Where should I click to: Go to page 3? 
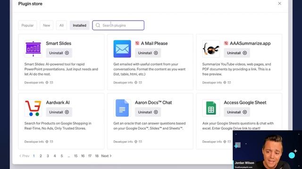pyautogui.click(x=48, y=156)
